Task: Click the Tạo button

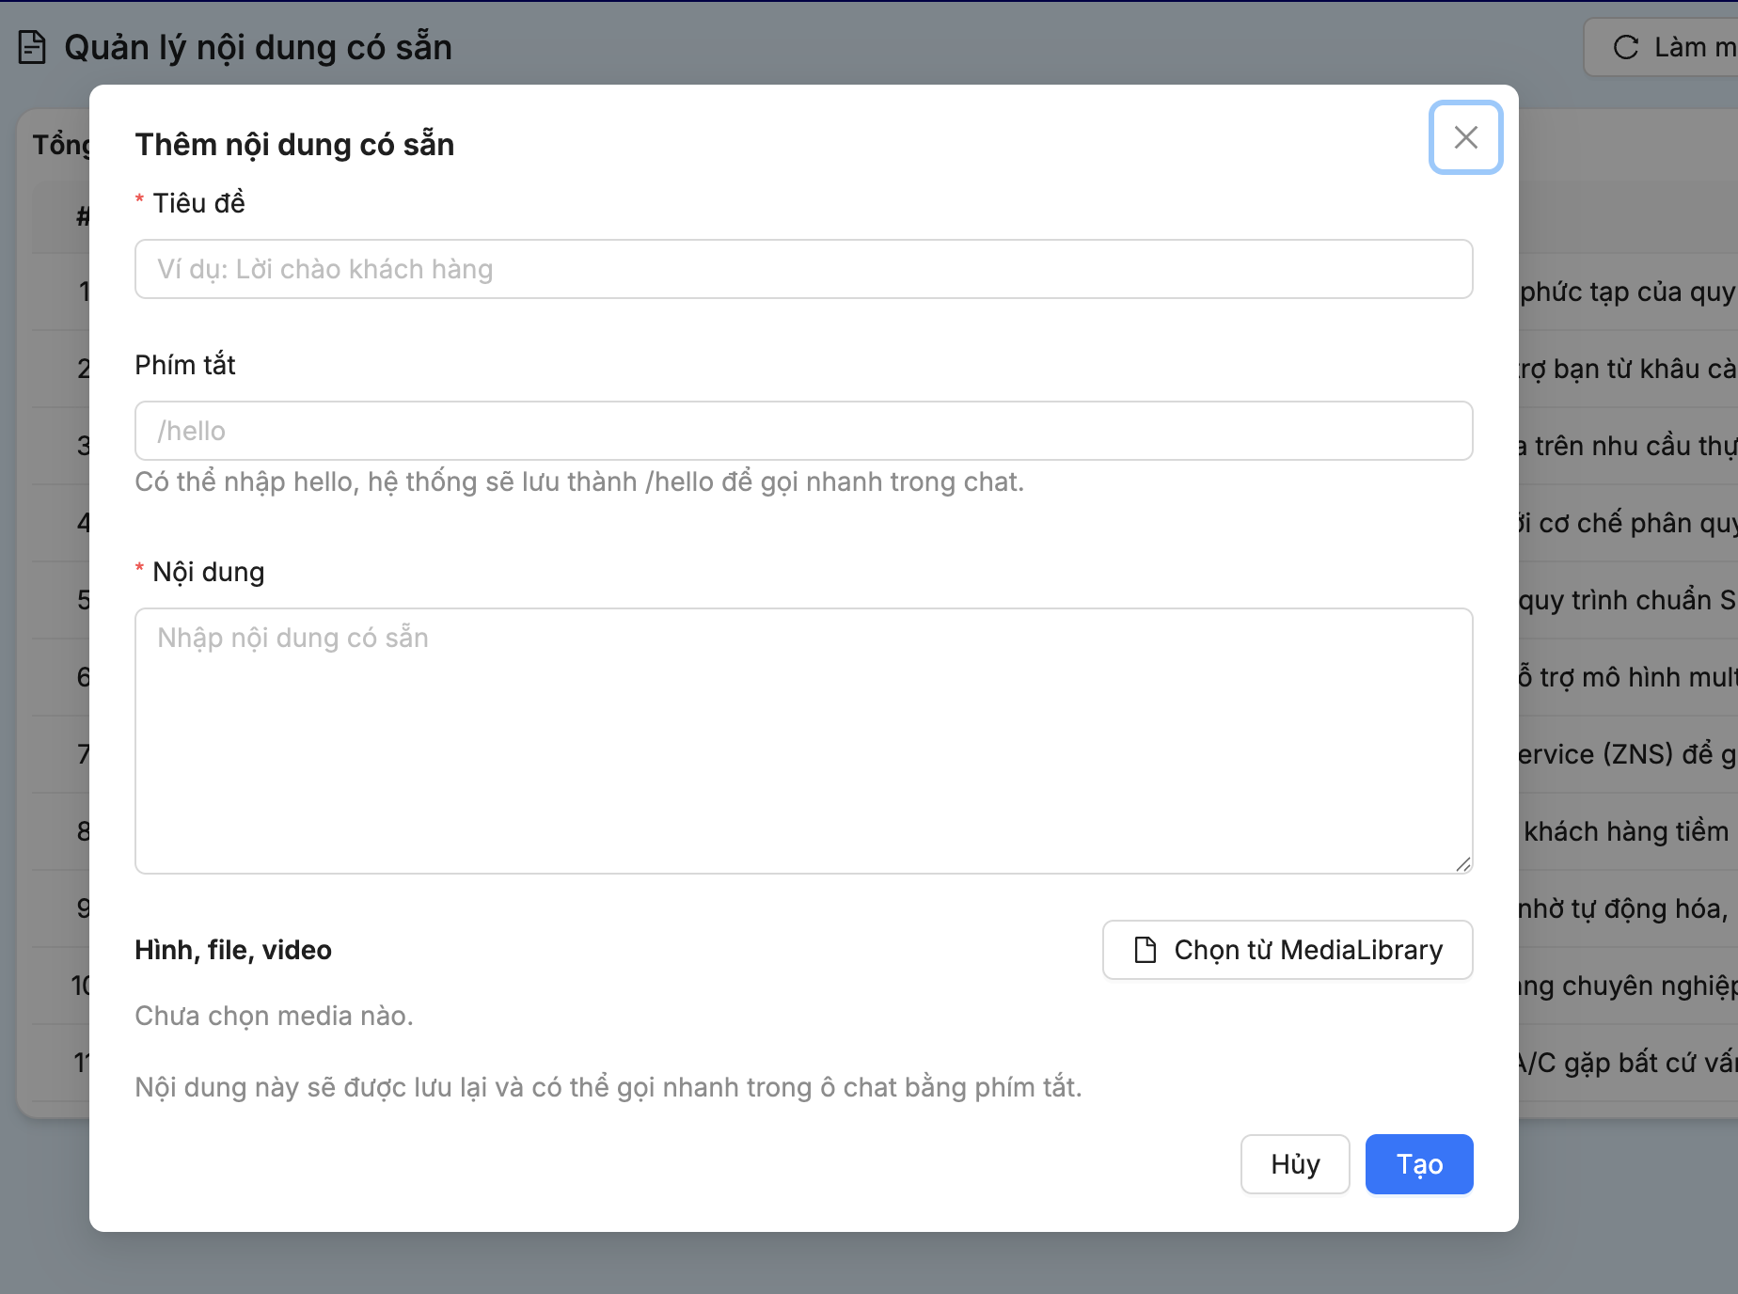Action: point(1419,1164)
